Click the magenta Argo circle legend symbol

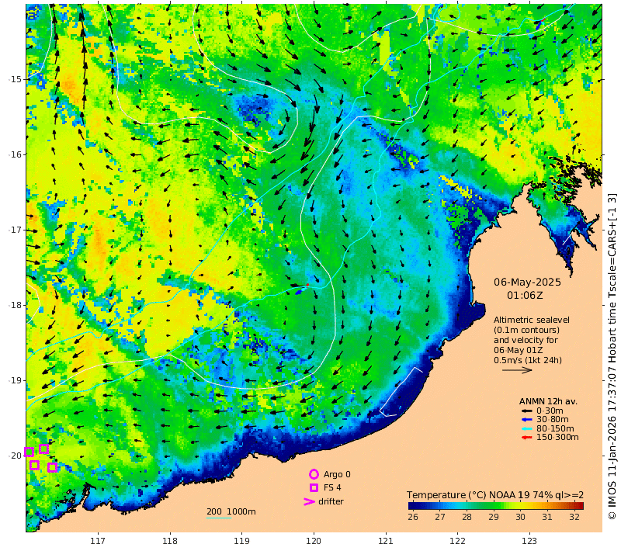point(314,474)
